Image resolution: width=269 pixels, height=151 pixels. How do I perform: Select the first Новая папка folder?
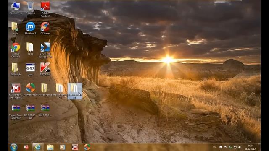45,89
